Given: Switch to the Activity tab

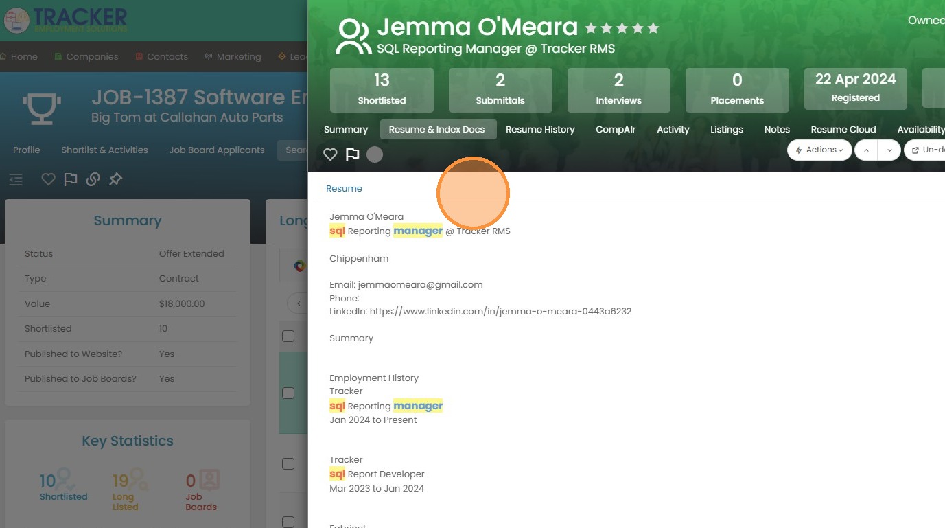Looking at the screenshot, I should (x=673, y=129).
